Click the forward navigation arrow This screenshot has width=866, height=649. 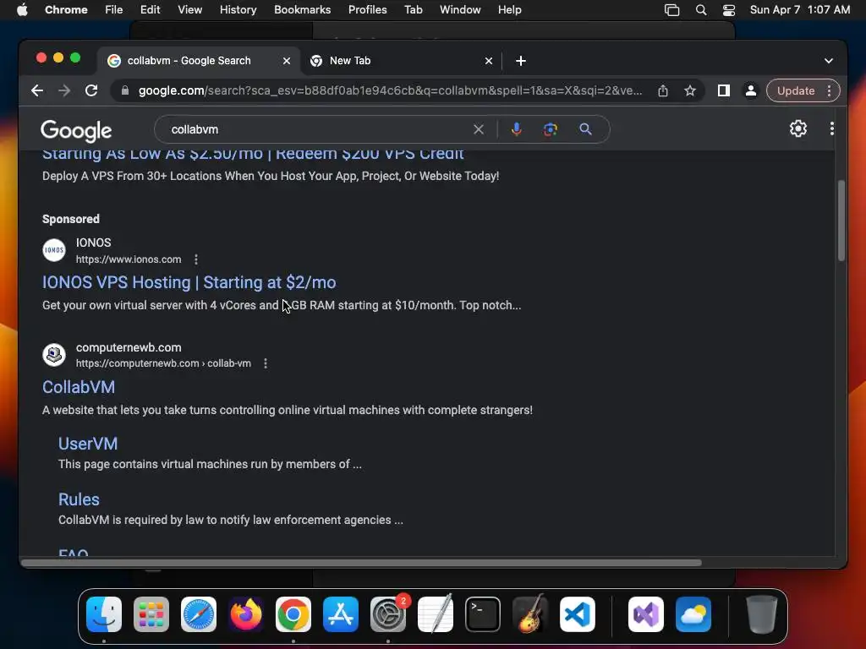point(64,90)
